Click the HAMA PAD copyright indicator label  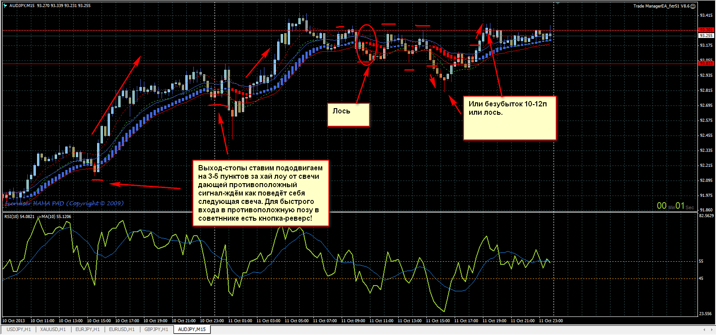pos(64,203)
